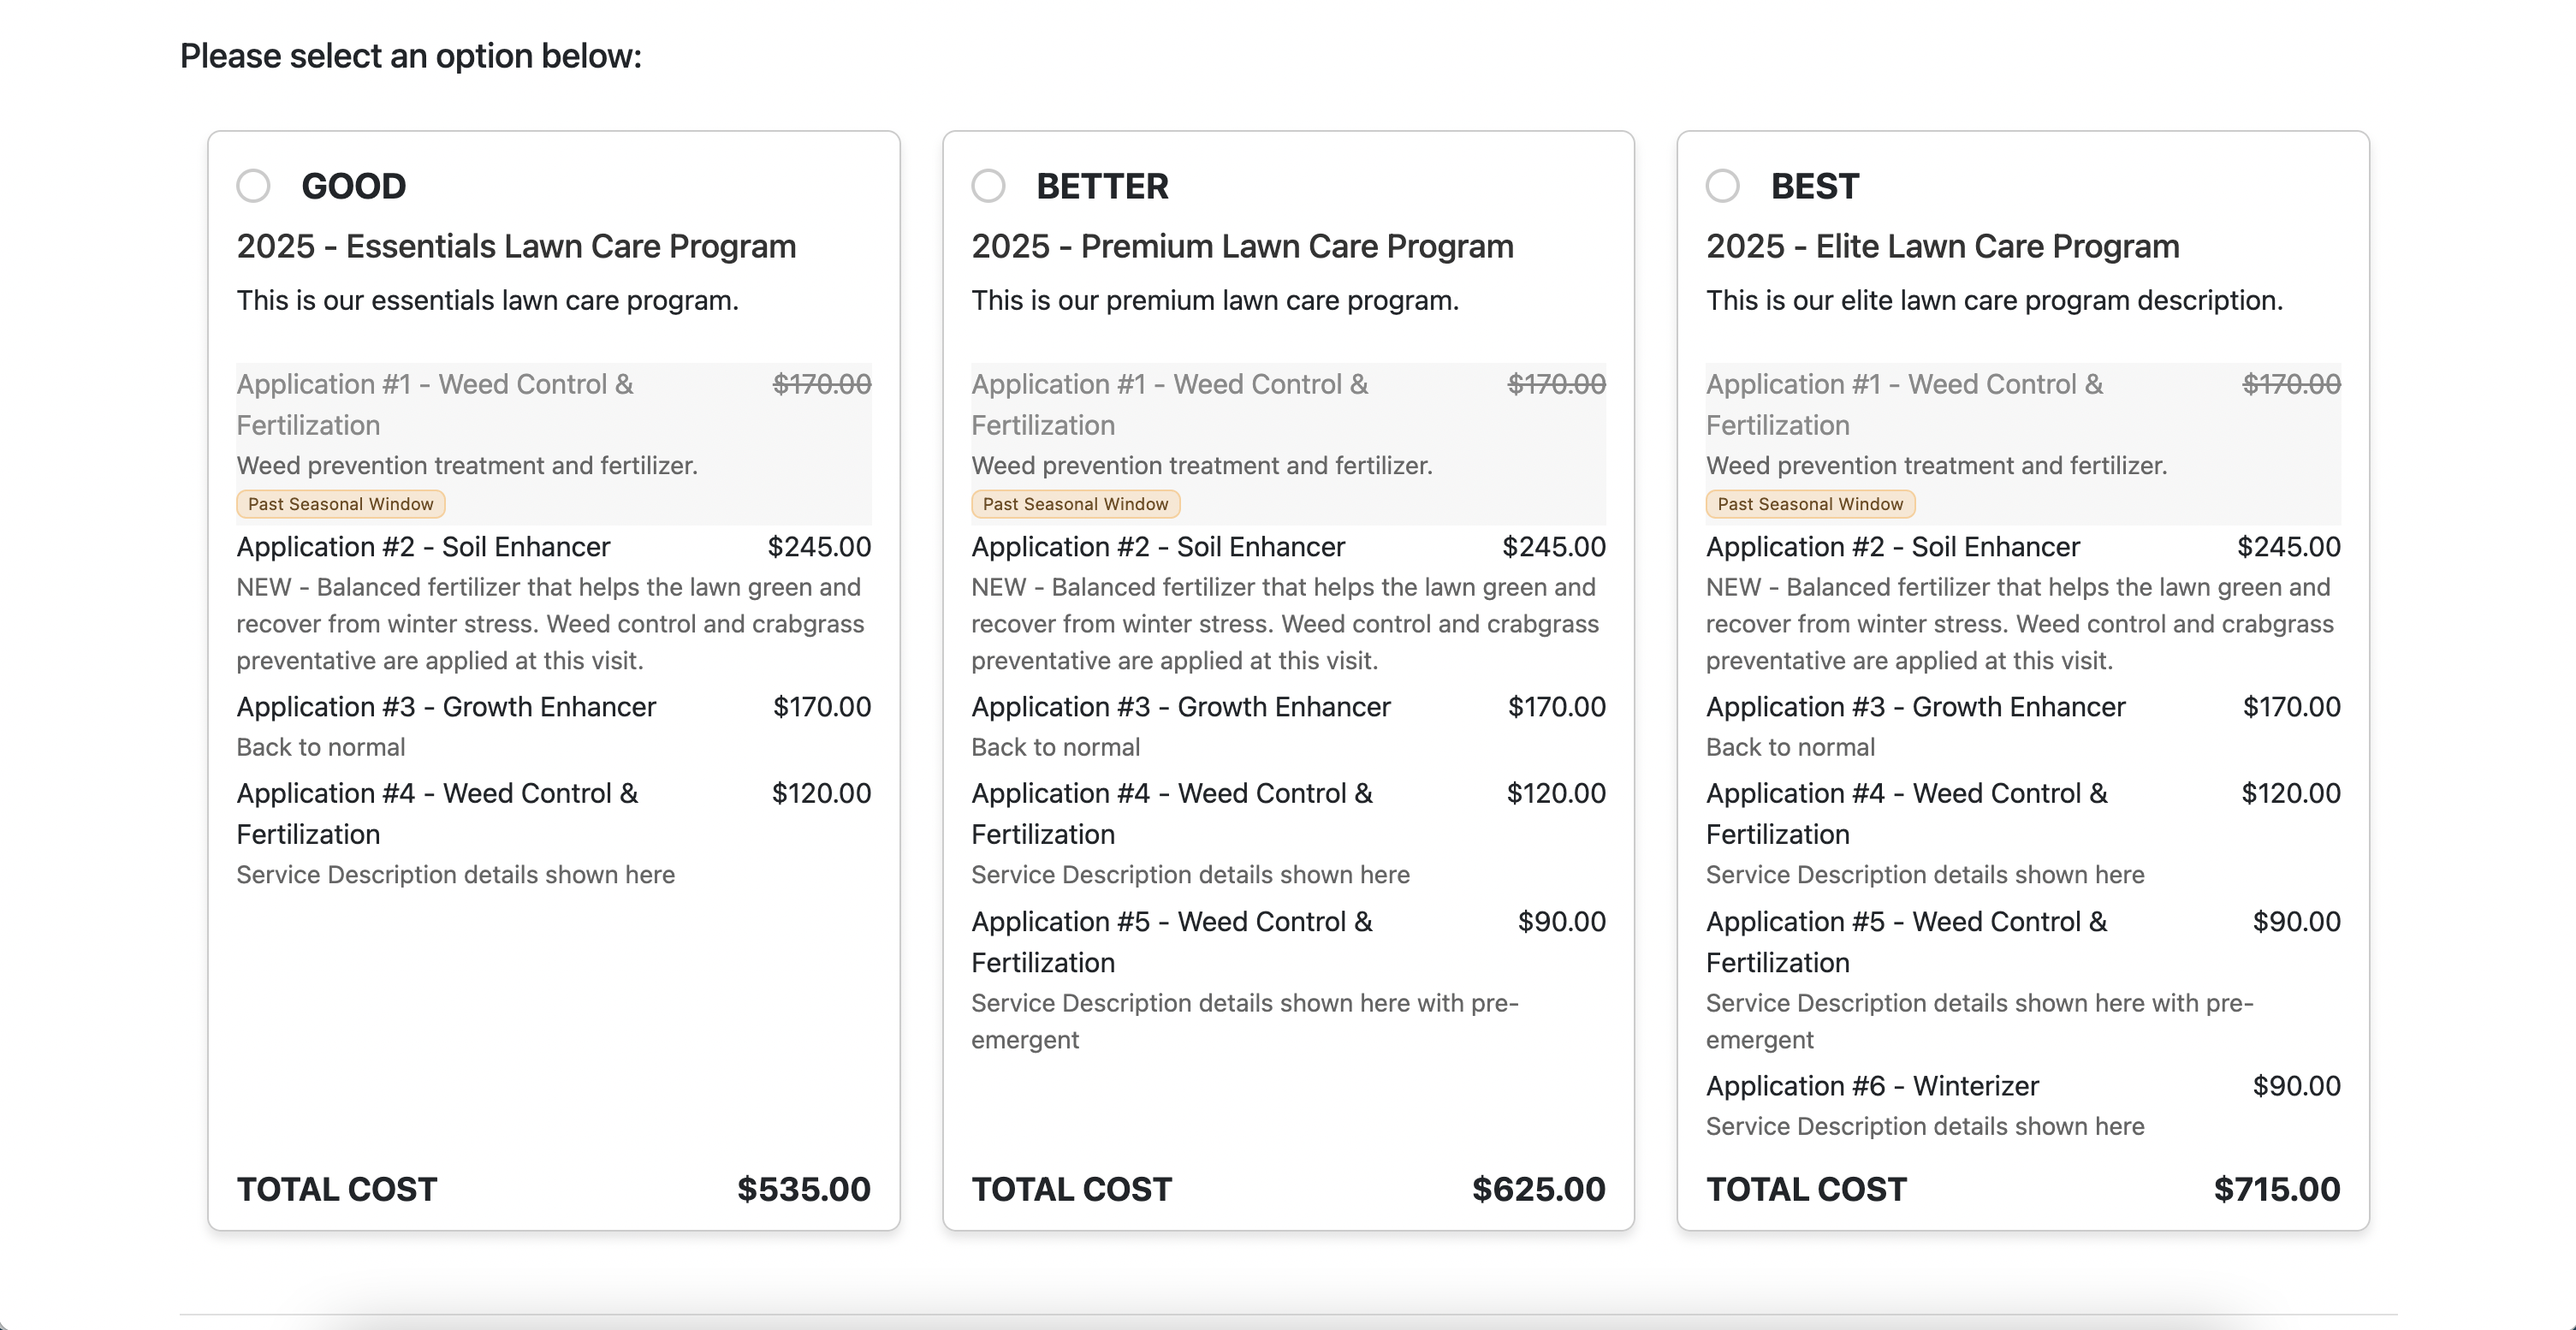2576x1330 pixels.
Task: Click Past Seasonal Window badge in BEST card
Action: (1810, 504)
